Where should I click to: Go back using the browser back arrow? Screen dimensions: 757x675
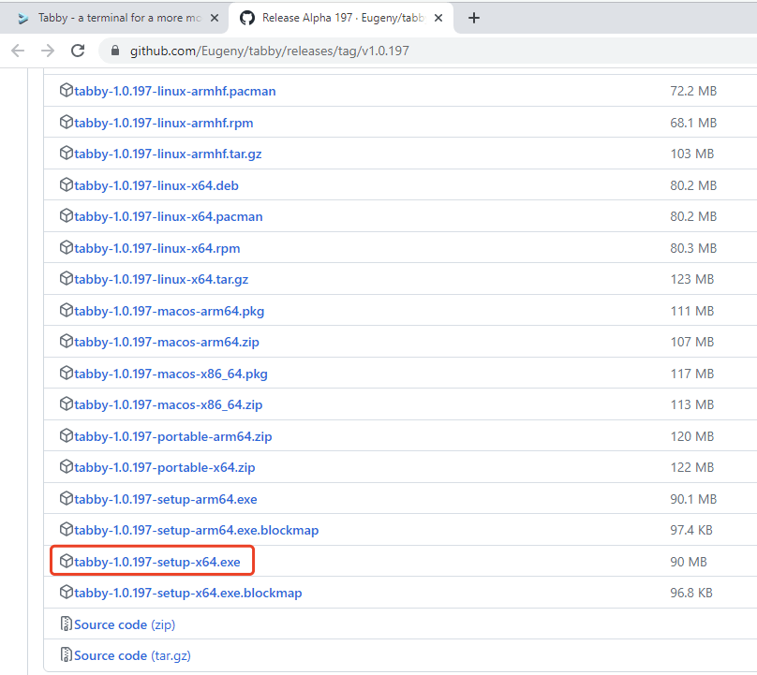click(18, 51)
